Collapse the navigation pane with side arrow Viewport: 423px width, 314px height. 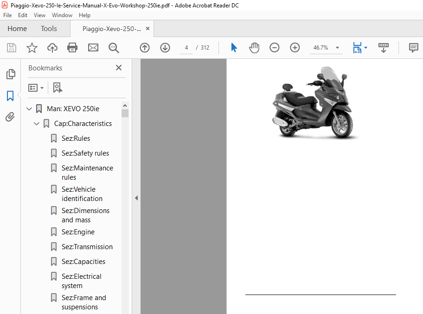(136, 198)
